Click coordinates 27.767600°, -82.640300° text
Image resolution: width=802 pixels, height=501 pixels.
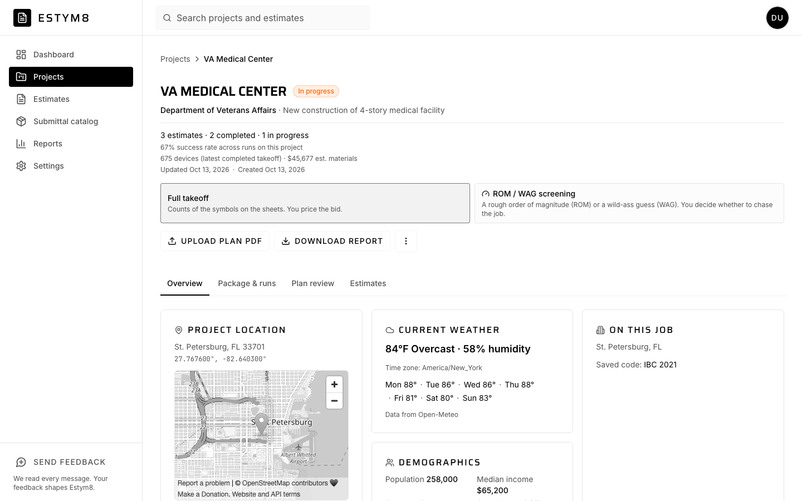point(221,359)
